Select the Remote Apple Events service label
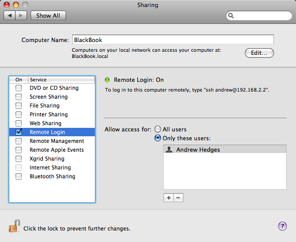296x242 pixels. [57, 150]
